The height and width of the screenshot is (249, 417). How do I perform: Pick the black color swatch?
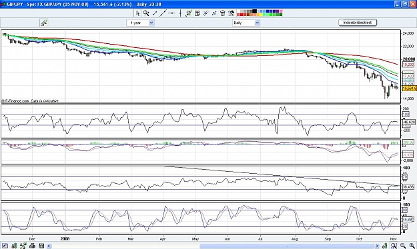point(254,11)
